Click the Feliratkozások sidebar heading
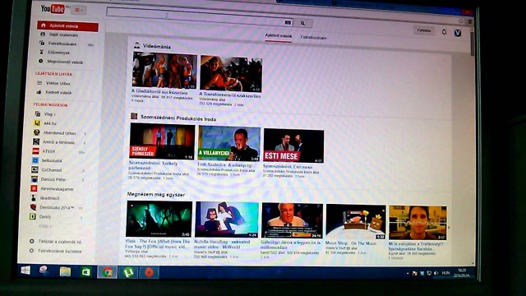This screenshot has width=526, height=296. click(x=50, y=104)
